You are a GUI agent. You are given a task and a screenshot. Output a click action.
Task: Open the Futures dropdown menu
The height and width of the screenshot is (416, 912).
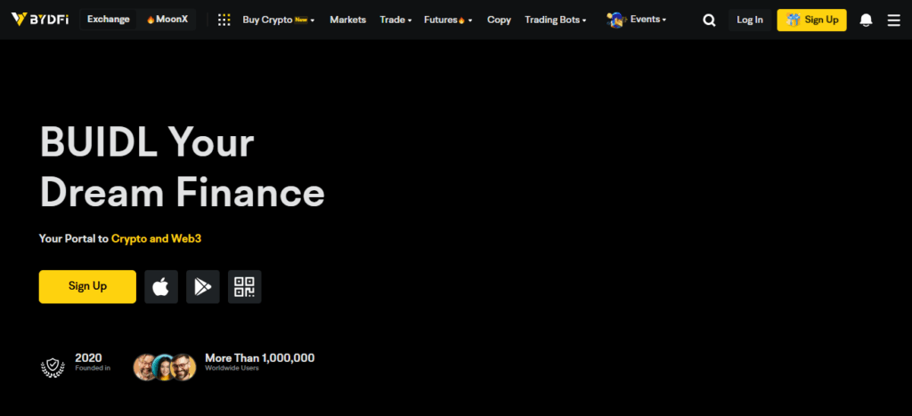[448, 20]
